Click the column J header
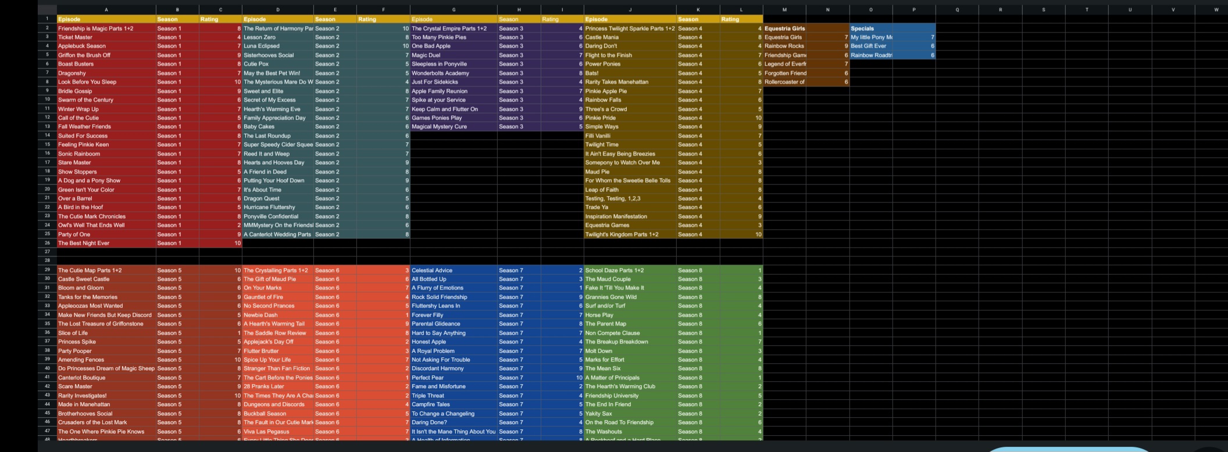The width and height of the screenshot is (1228, 452). click(x=630, y=10)
